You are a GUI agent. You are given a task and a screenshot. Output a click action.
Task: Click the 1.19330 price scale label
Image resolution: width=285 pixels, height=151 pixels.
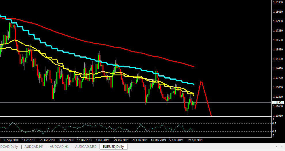point(278,2)
